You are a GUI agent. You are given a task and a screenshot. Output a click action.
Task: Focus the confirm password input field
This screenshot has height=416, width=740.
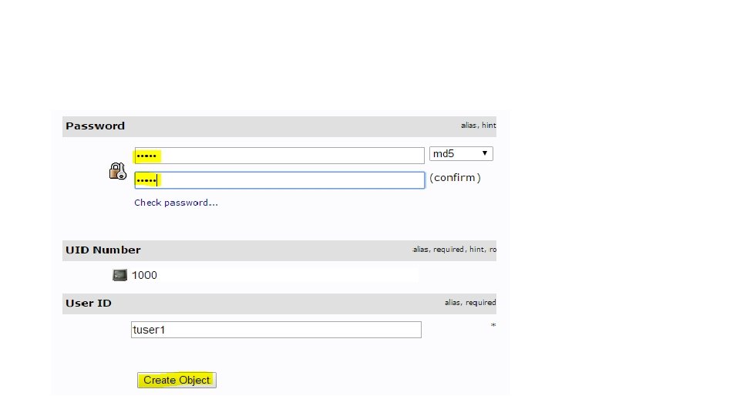click(279, 180)
